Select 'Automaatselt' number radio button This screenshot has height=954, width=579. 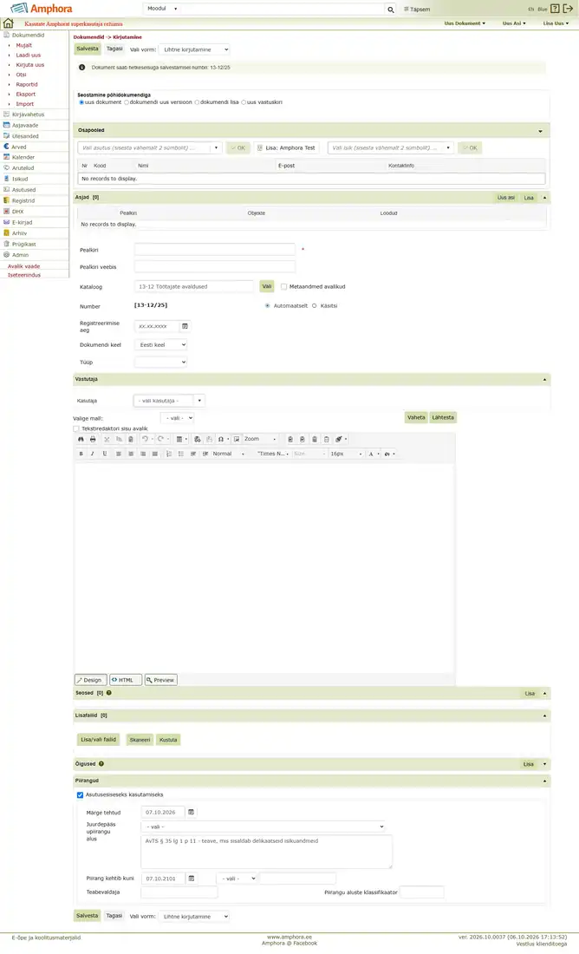point(268,306)
